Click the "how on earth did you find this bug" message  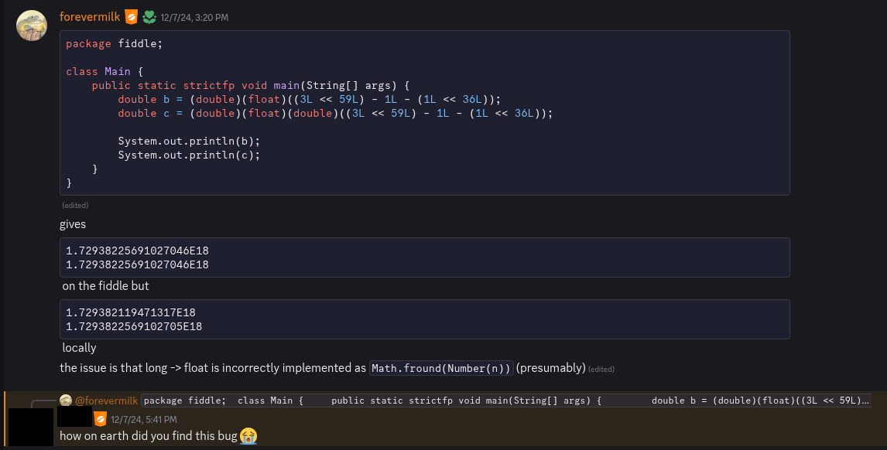click(148, 436)
